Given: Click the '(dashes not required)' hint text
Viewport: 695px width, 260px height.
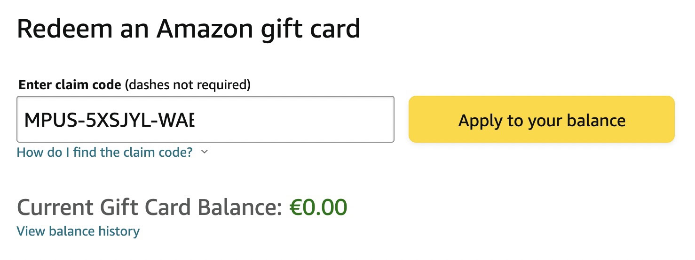Looking at the screenshot, I should pos(188,85).
